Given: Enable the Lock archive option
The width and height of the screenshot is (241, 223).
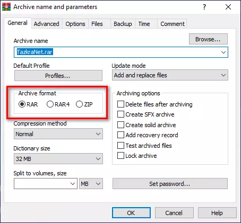Looking at the screenshot, I should [137, 156].
